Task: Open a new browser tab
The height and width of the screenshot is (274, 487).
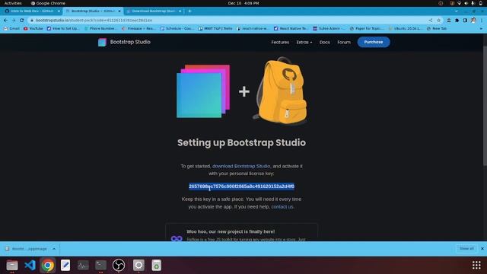Action: pos(189,11)
